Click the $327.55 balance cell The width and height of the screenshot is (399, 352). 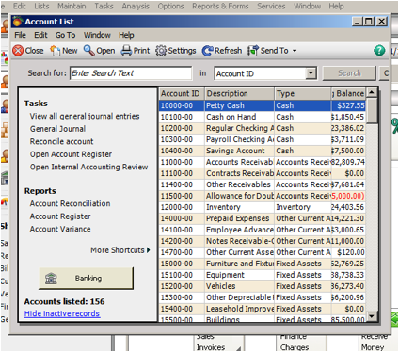[x=348, y=105]
